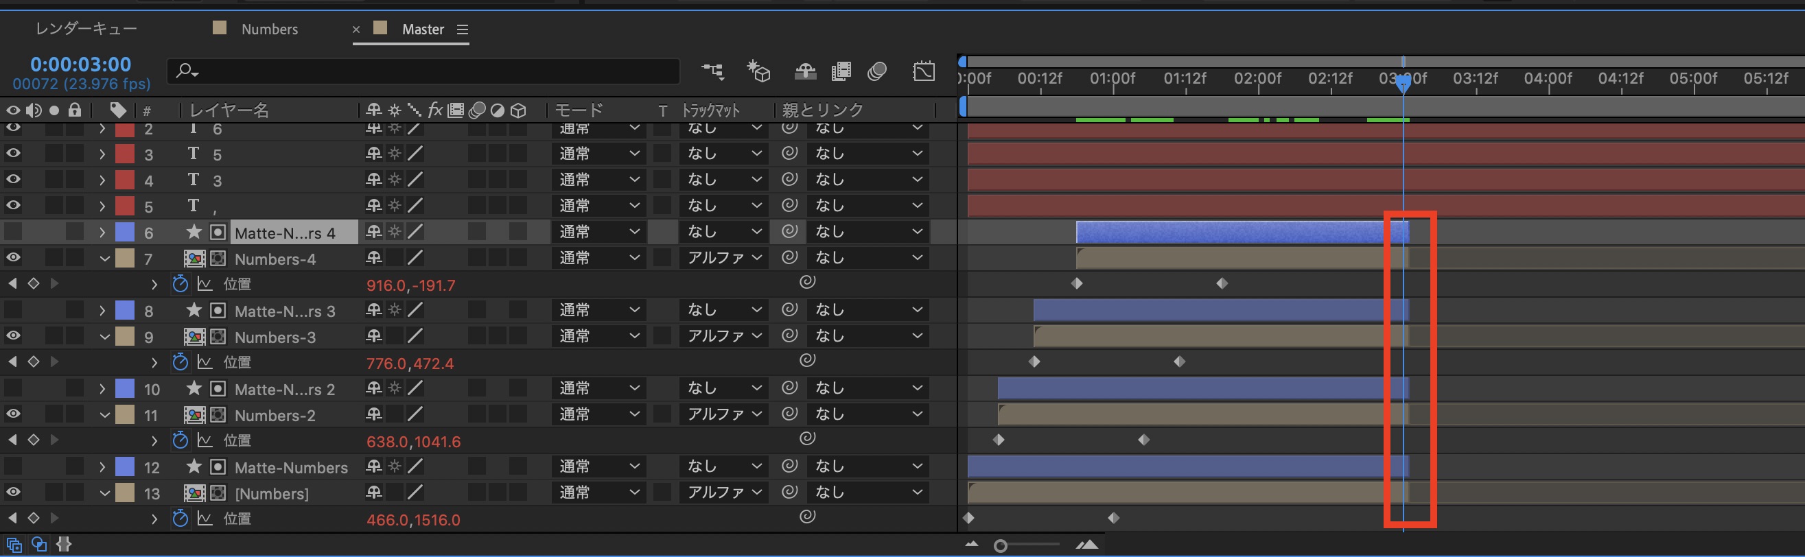Click the current timecode 0:00:03:00
This screenshot has height=557, width=1805.
(80, 64)
